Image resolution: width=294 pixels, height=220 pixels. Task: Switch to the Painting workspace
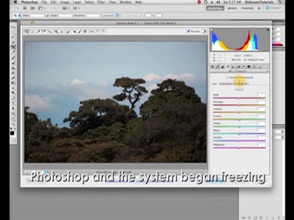click(x=247, y=8)
